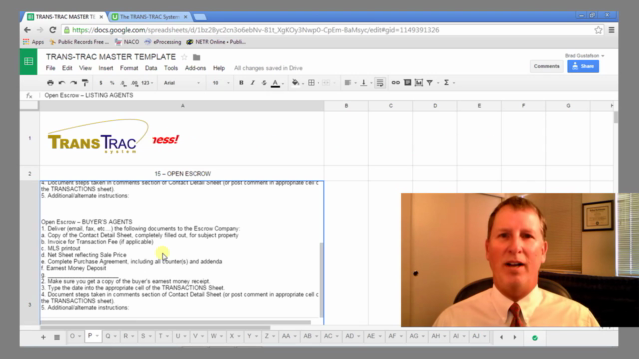Click the blue Share button
Image resolution: width=639 pixels, height=359 pixels.
point(583,66)
